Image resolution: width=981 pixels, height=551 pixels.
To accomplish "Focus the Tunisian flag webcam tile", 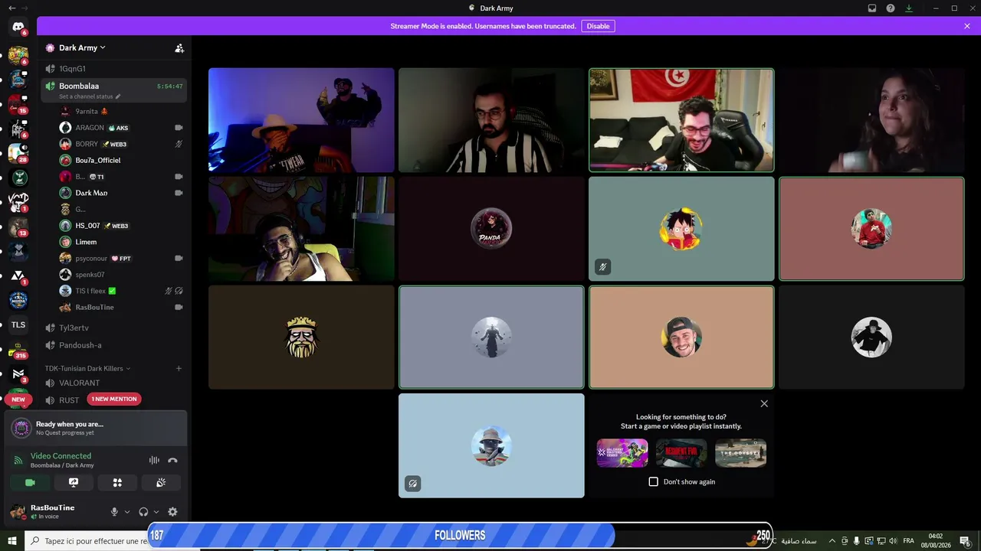I will [681, 120].
